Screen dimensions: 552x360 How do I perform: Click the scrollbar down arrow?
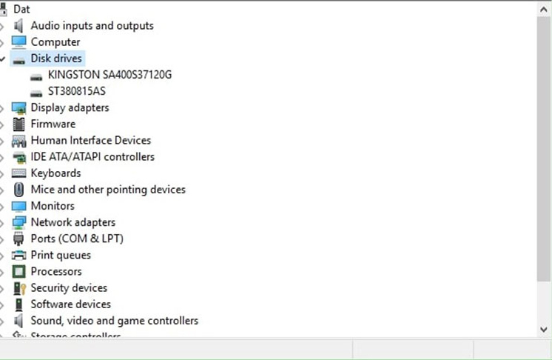click(544, 330)
